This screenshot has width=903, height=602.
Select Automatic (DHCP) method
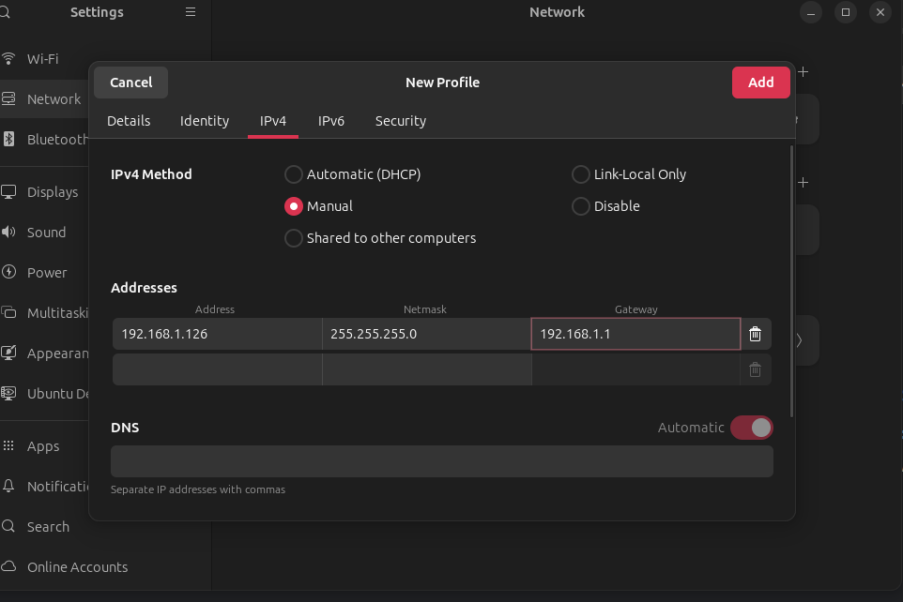point(294,174)
